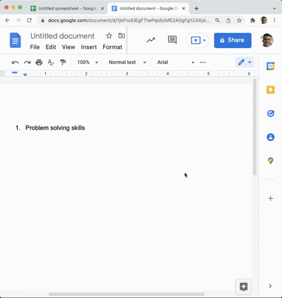Select the Paint format roller icon
This screenshot has width=282, height=298.
[x=63, y=62]
